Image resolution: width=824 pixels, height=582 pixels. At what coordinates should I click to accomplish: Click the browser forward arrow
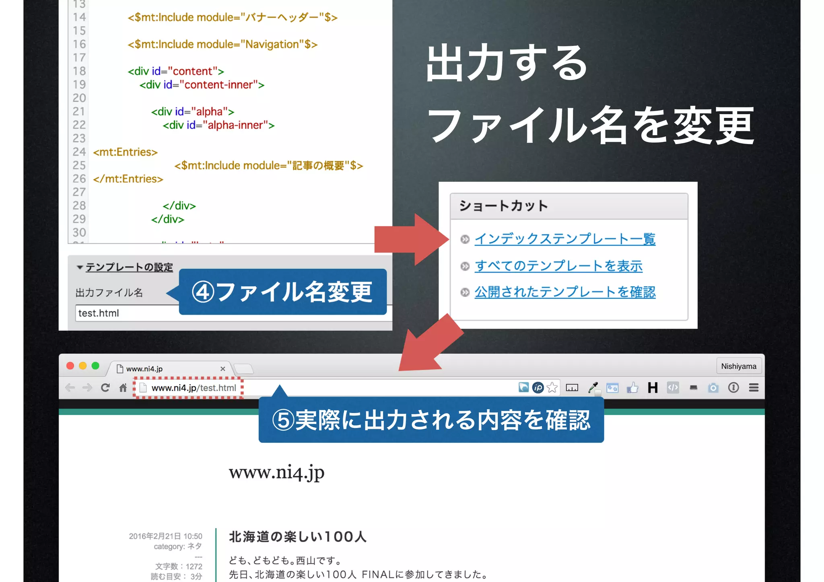87,388
